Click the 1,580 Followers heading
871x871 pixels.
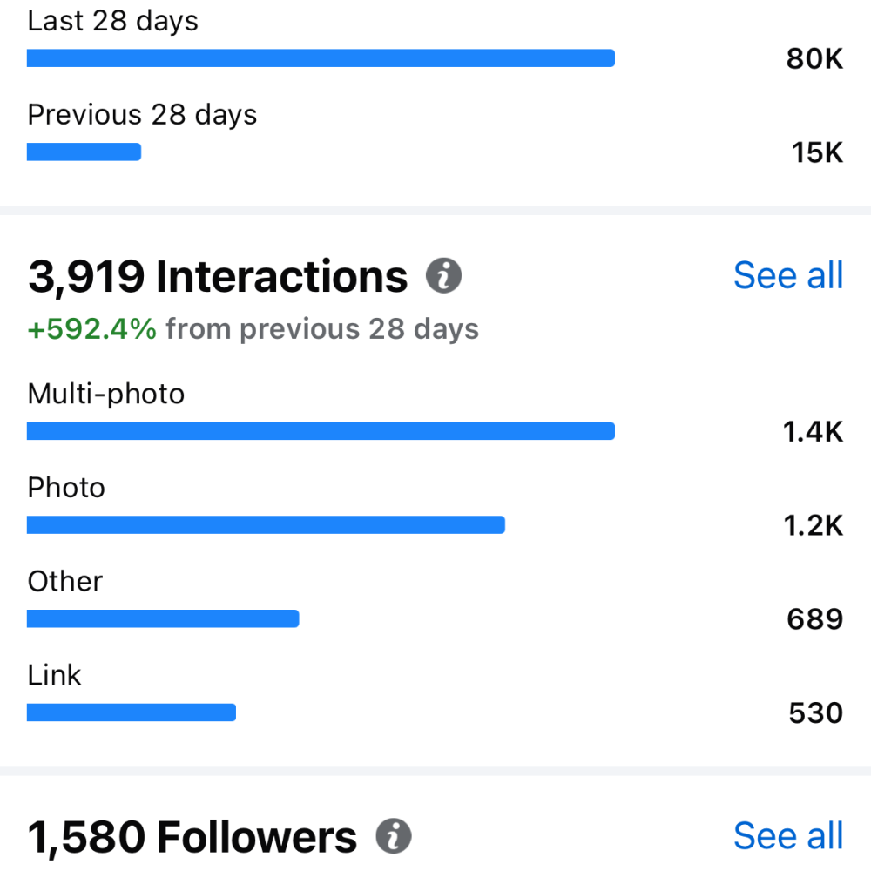(192, 837)
